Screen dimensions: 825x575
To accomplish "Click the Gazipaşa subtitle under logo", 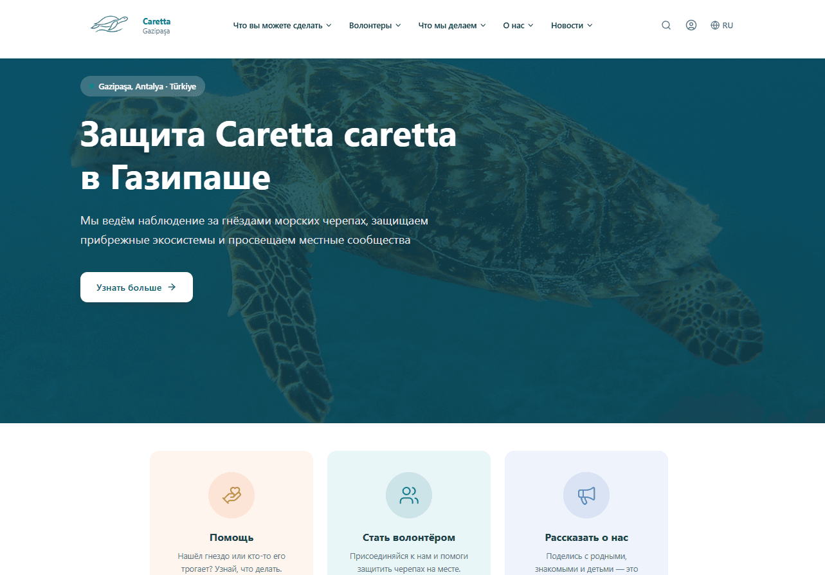I will point(156,31).
